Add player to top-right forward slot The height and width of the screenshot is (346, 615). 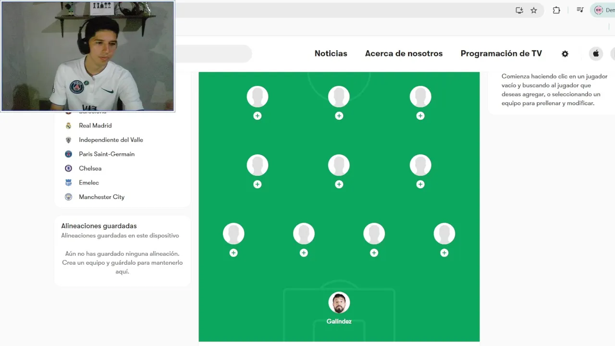click(x=420, y=116)
